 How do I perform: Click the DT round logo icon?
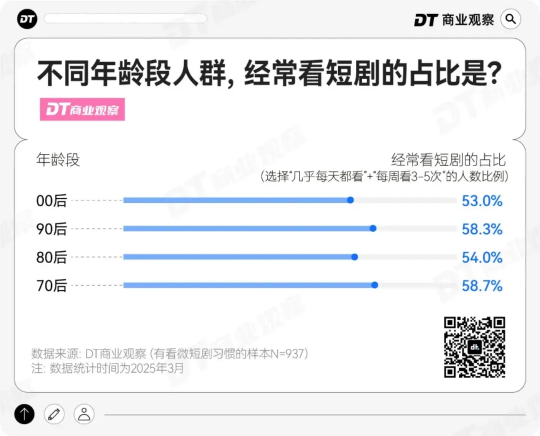26,20
